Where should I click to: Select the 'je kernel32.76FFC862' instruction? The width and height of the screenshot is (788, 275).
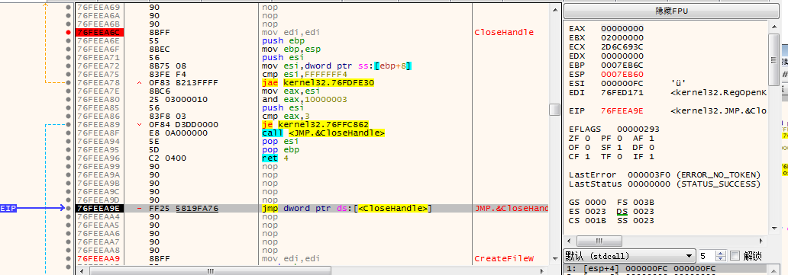[x=315, y=124]
